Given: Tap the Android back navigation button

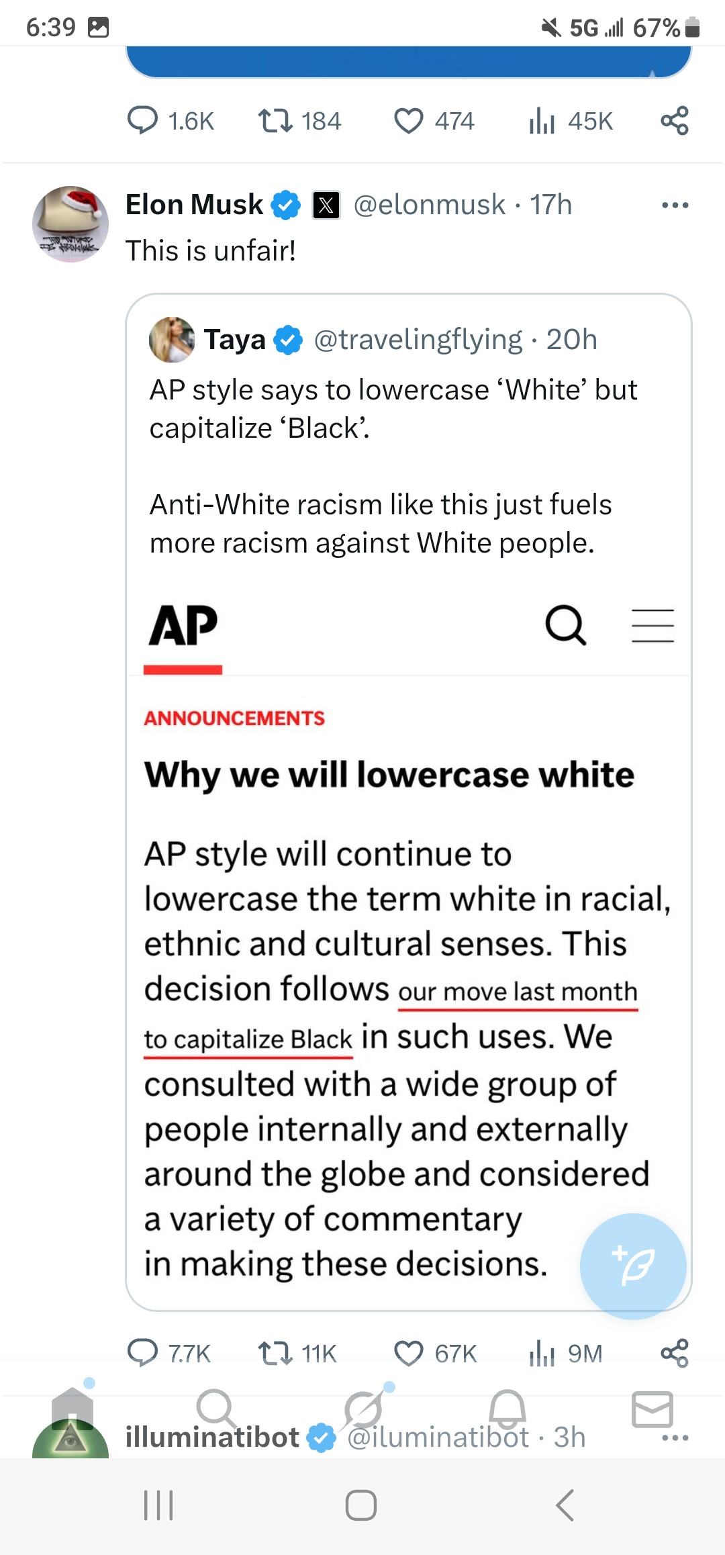Looking at the screenshot, I should point(565,1505).
